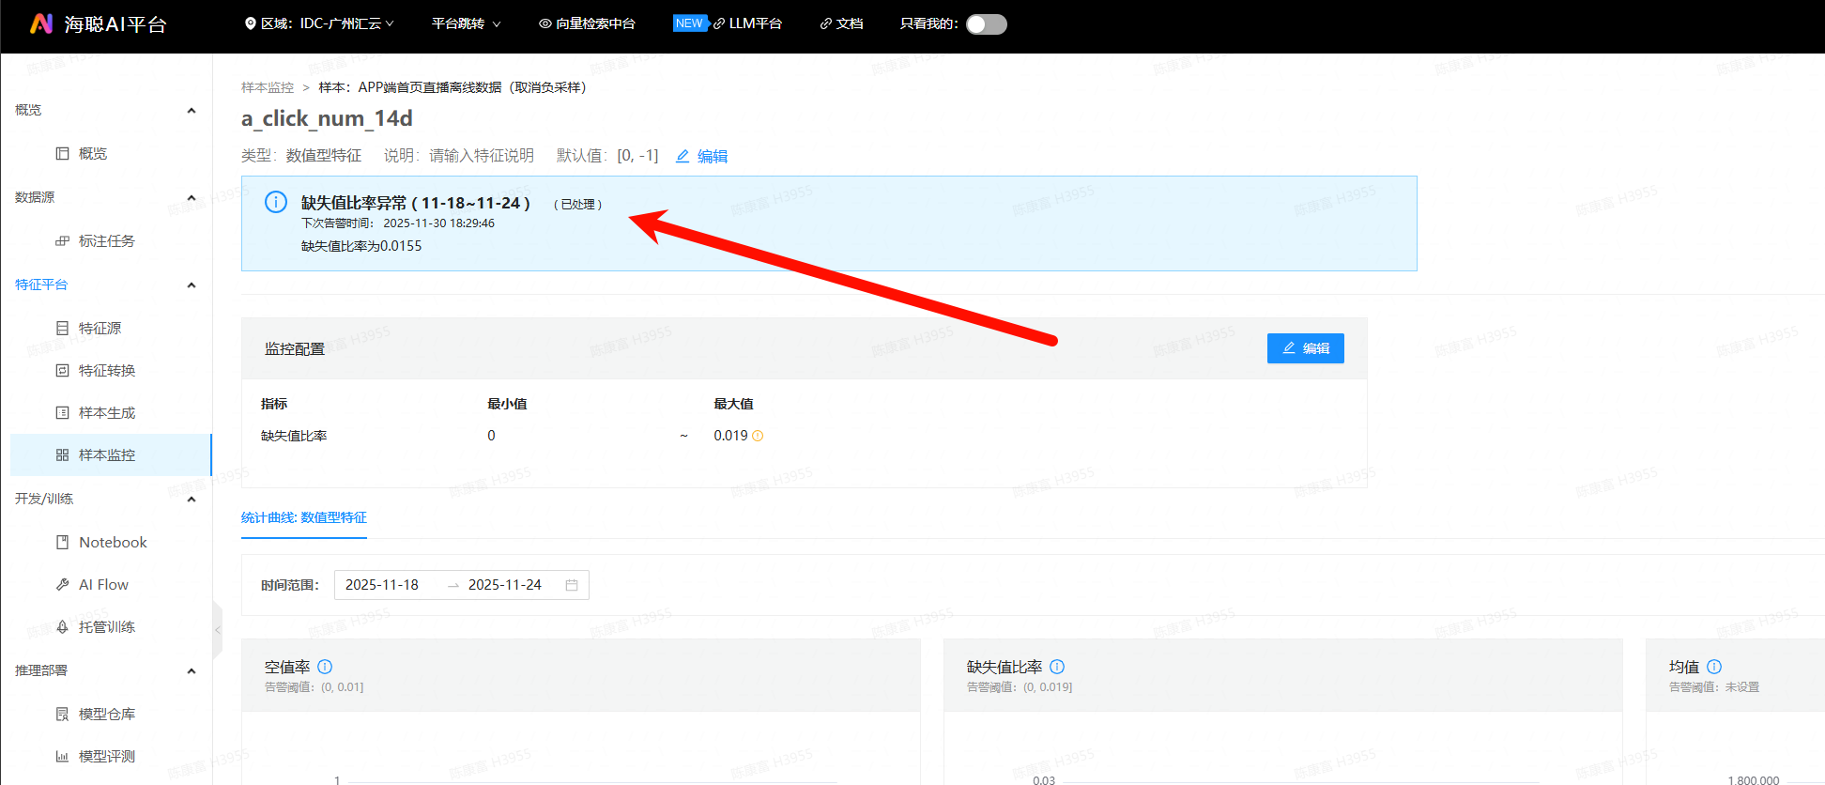The image size is (1825, 785).
Task: Click the start date field 2025-11-18
Action: coord(382,585)
